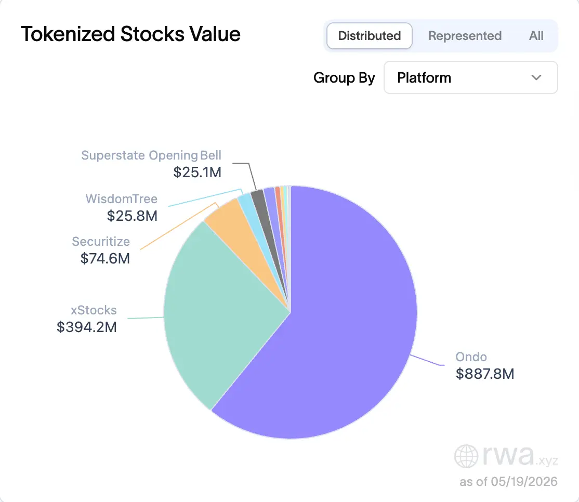This screenshot has width=579, height=502.
Task: Click the as of 05/19/2026 date
Action: point(508,481)
